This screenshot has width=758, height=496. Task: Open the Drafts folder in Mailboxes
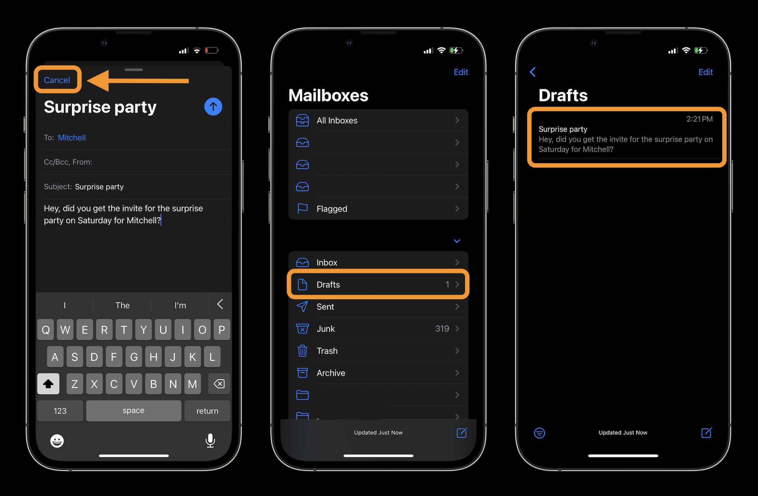378,284
